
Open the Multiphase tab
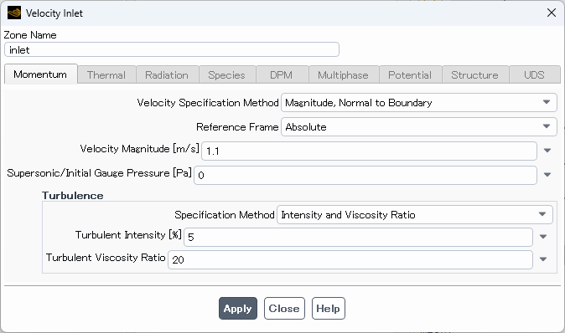[343, 74]
